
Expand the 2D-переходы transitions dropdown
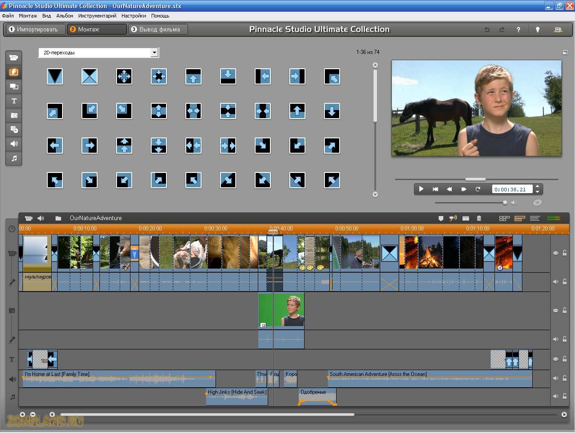click(x=154, y=53)
